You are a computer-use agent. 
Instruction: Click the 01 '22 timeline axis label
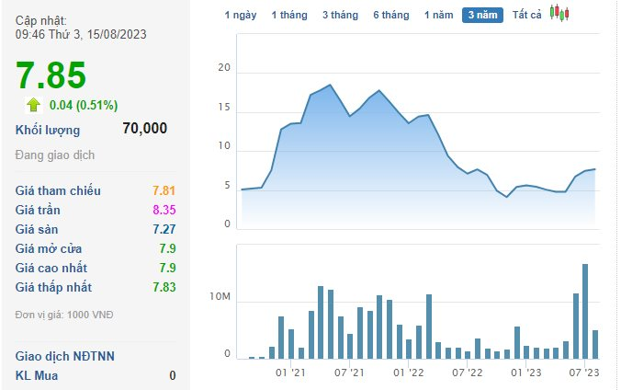pyautogui.click(x=408, y=373)
